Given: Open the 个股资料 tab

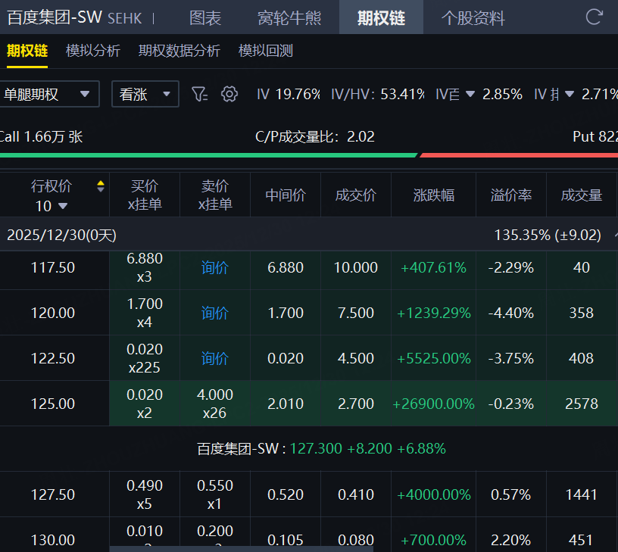Looking at the screenshot, I should coord(473,17).
